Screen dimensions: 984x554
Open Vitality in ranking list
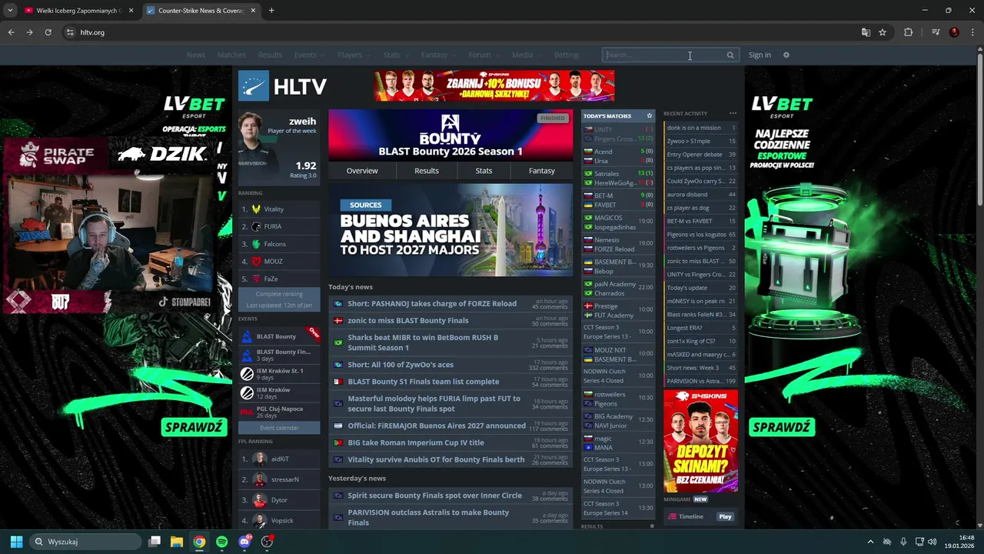[279, 209]
